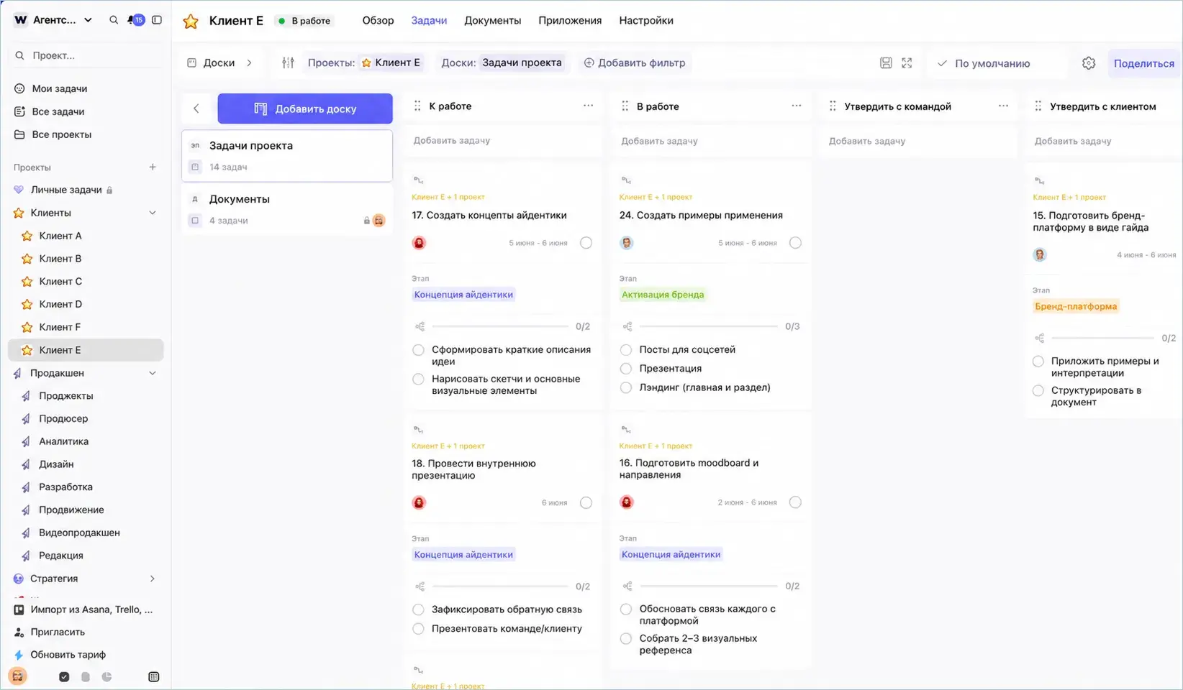The width and height of the screenshot is (1183, 690).
Task: Click the fullscreen expand icon
Action: point(907,63)
